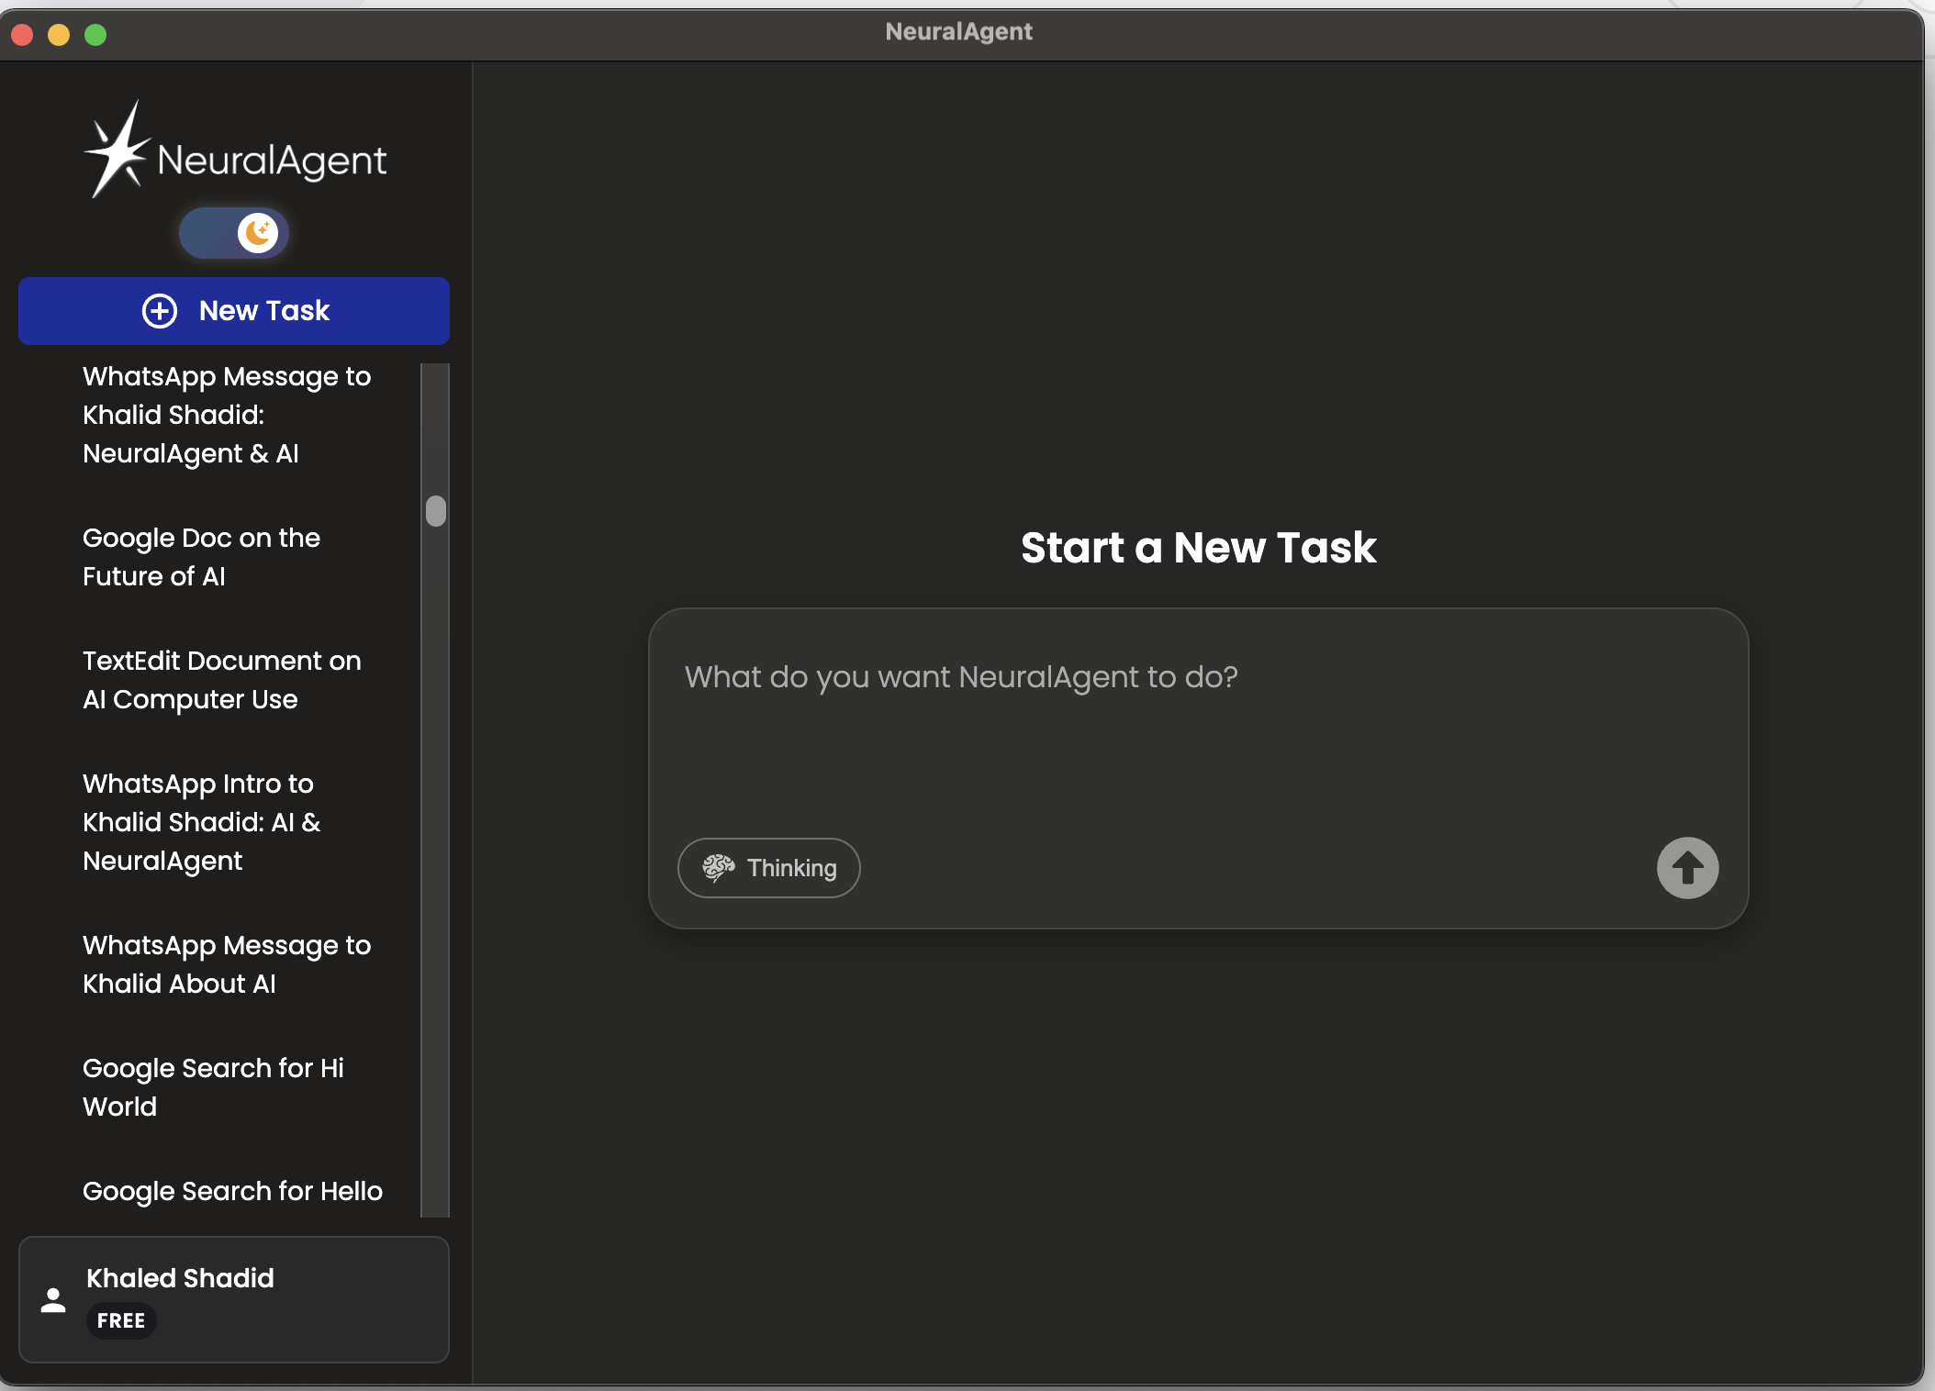The width and height of the screenshot is (1935, 1391).
Task: Open WhatsApp Message to Khalid Shadid: NeuralAgent & AI
Action: [226, 415]
